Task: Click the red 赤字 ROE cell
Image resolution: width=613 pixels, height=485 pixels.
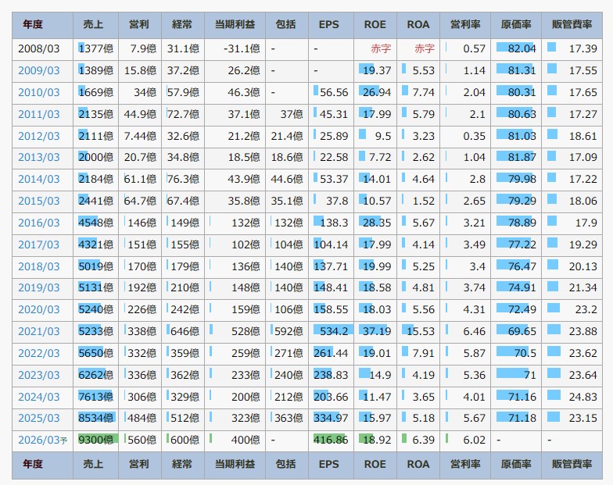Action: 375,49
